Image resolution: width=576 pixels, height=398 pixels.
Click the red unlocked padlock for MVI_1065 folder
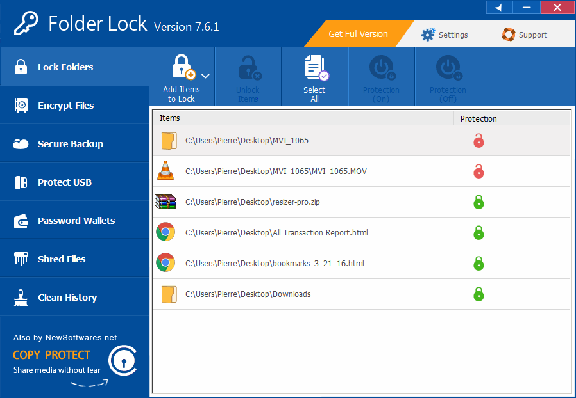click(479, 140)
